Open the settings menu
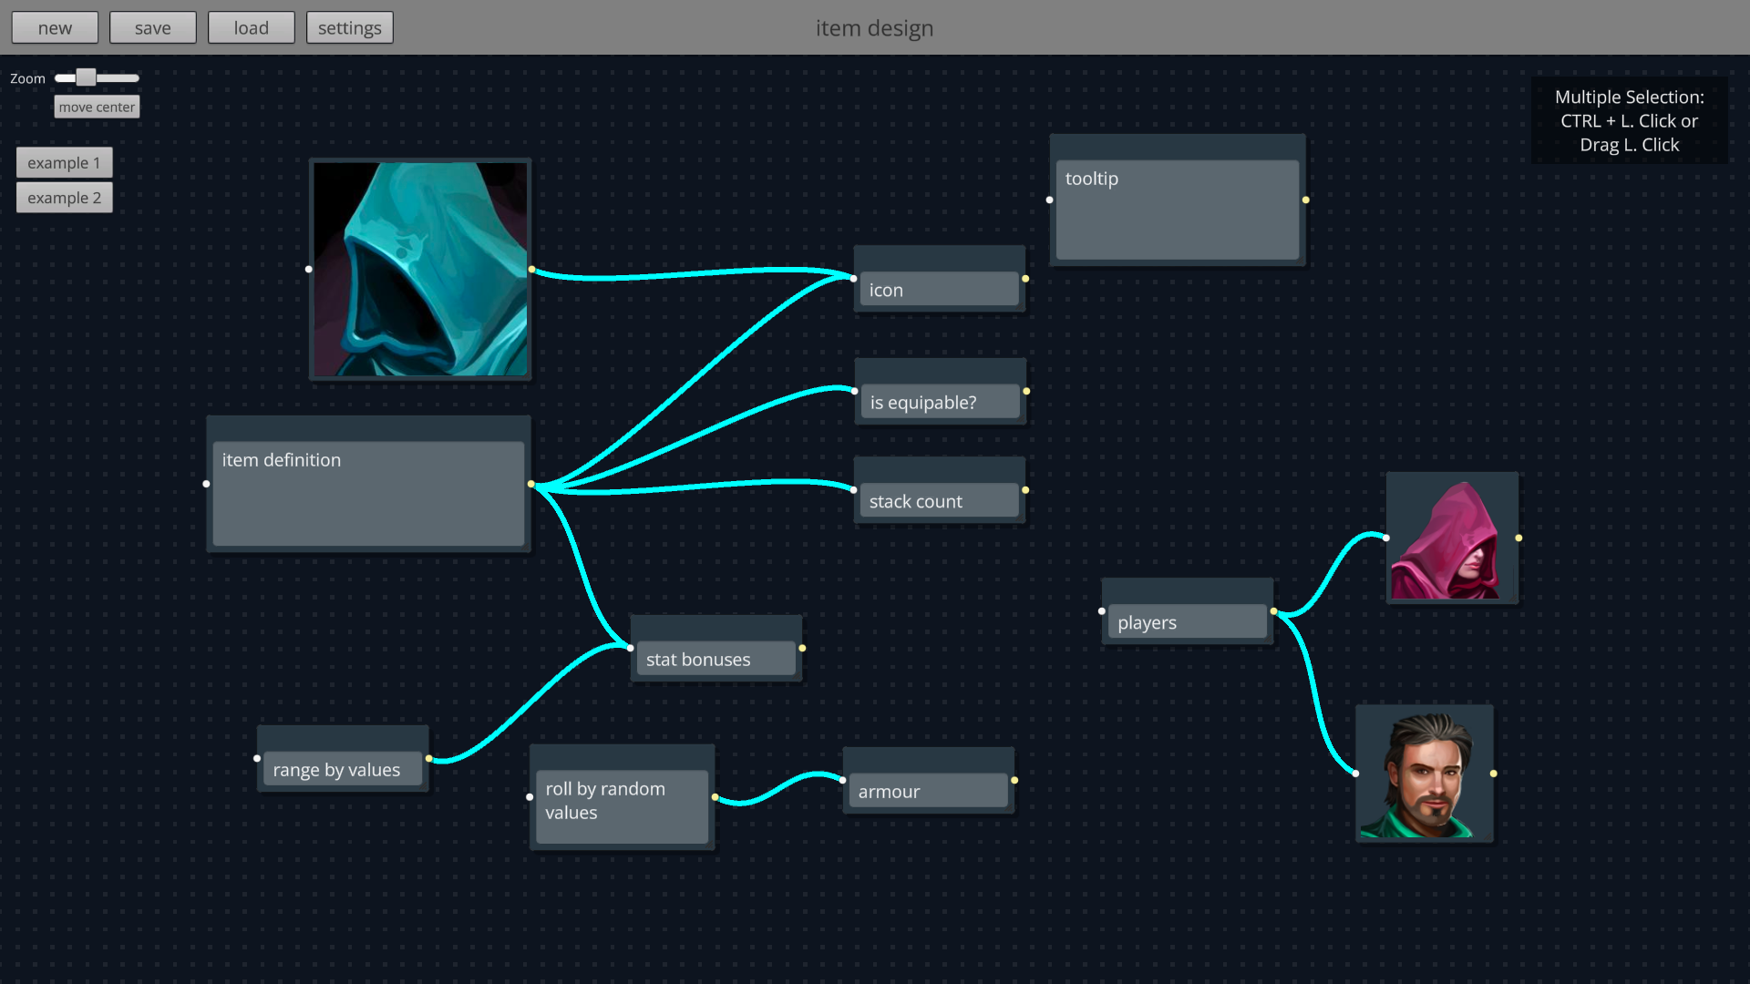1750x984 pixels. coord(349,27)
